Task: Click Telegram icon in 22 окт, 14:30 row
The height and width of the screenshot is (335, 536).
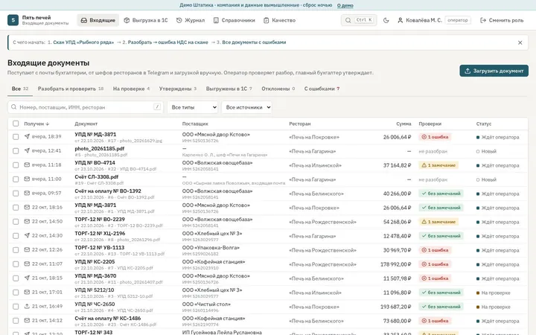Action: click(x=27, y=235)
